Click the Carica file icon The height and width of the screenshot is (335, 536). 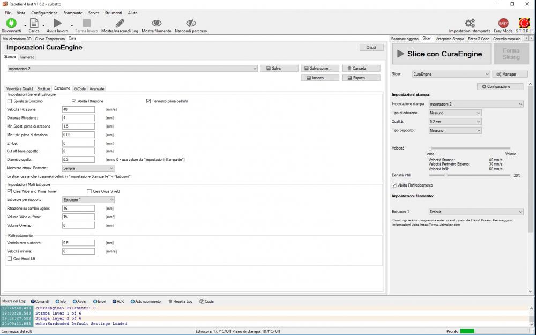34,23
